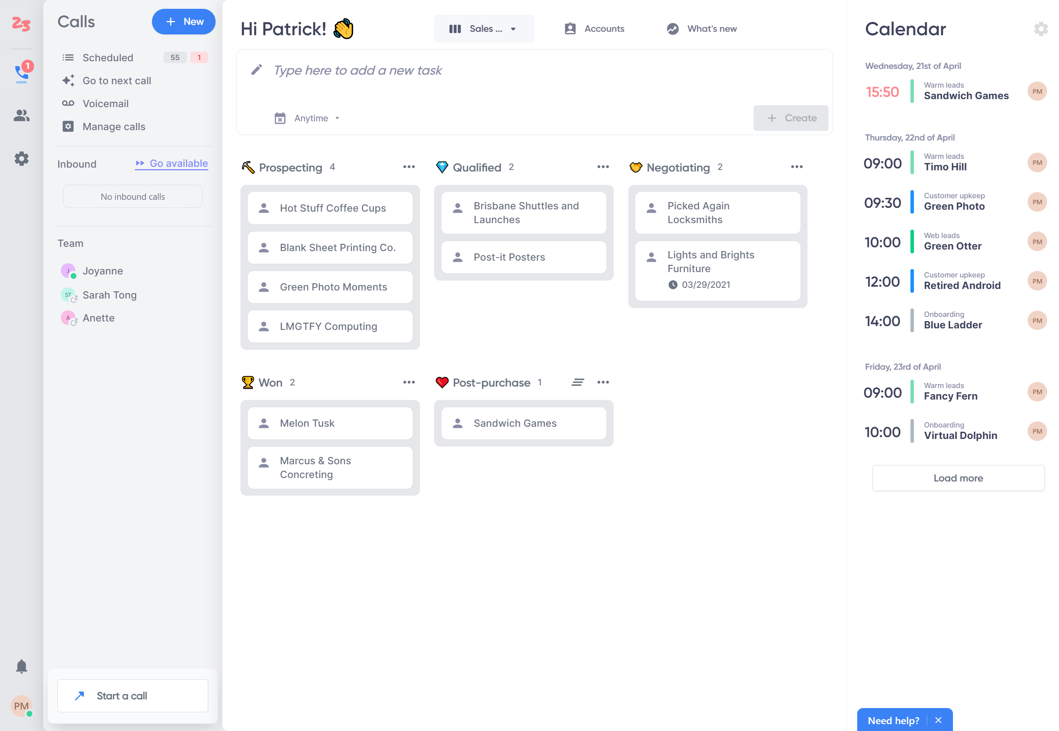Screen dimensions: 1059x731
Task: Open Negotiating column three-dot menu
Action: point(796,167)
